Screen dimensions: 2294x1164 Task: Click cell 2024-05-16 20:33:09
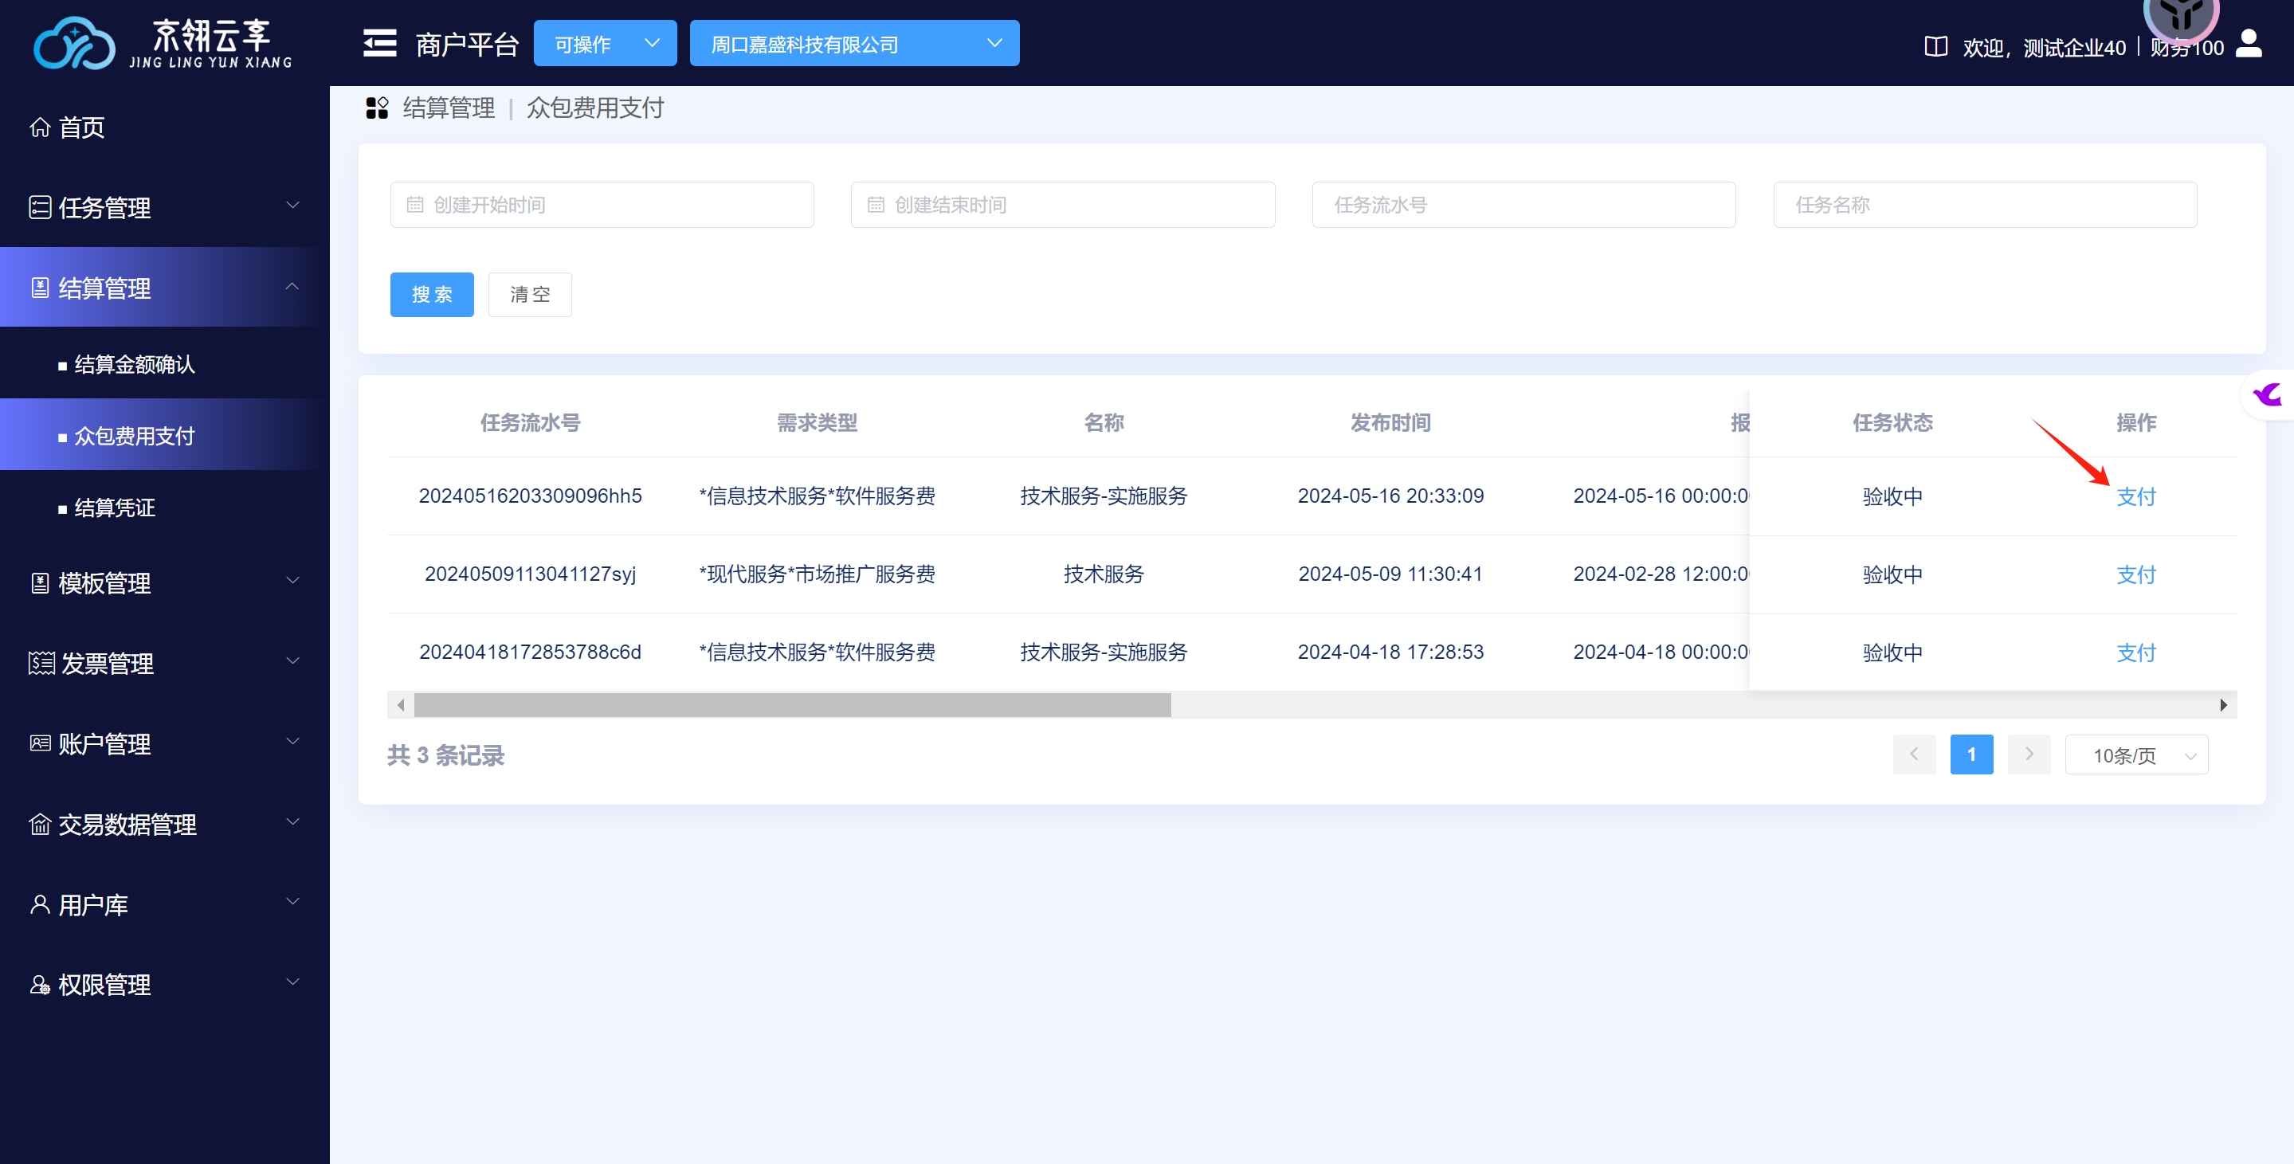[1390, 496]
